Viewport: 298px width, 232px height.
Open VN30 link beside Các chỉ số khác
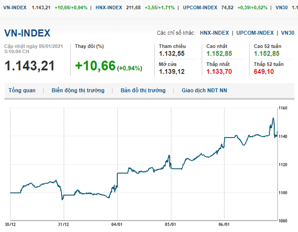(x=287, y=33)
